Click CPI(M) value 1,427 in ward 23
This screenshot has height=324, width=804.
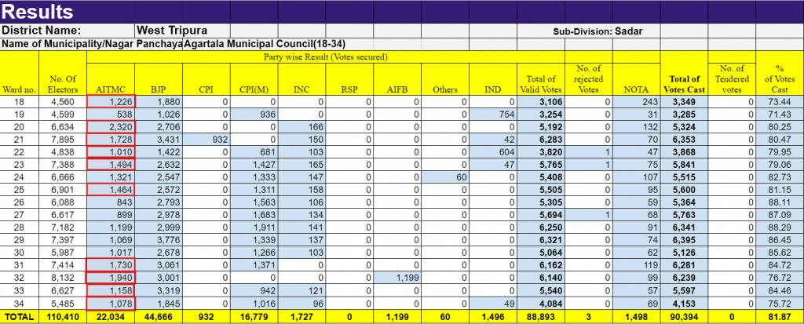pos(254,164)
